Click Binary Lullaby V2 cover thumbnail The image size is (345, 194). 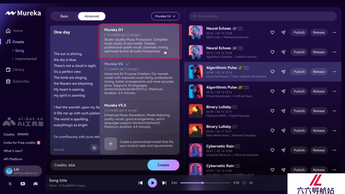[x=196, y=130]
